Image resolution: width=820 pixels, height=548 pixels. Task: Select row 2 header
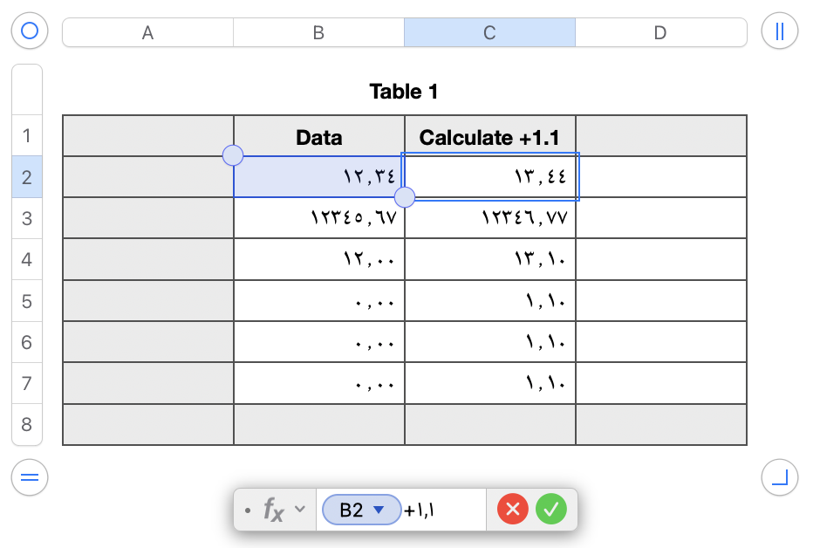(x=27, y=177)
